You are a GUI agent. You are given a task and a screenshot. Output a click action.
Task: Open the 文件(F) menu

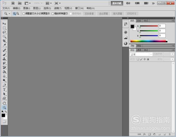tap(6, 8)
